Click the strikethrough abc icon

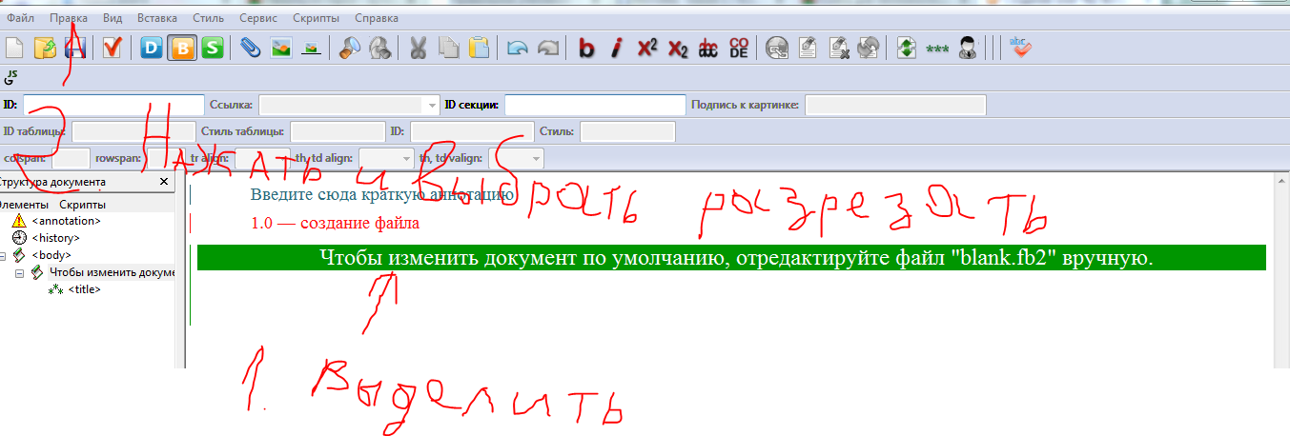(708, 48)
